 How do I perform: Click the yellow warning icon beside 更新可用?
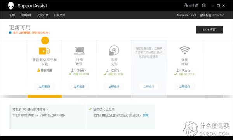click(x=38, y=70)
